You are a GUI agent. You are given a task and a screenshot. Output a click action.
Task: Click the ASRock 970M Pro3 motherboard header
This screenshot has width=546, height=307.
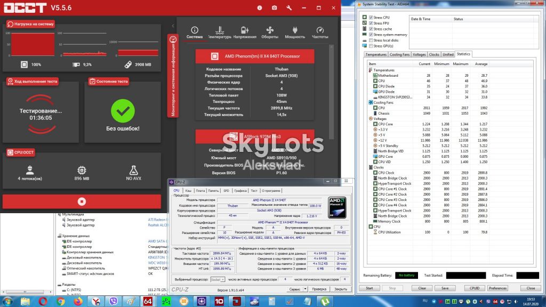(254, 136)
